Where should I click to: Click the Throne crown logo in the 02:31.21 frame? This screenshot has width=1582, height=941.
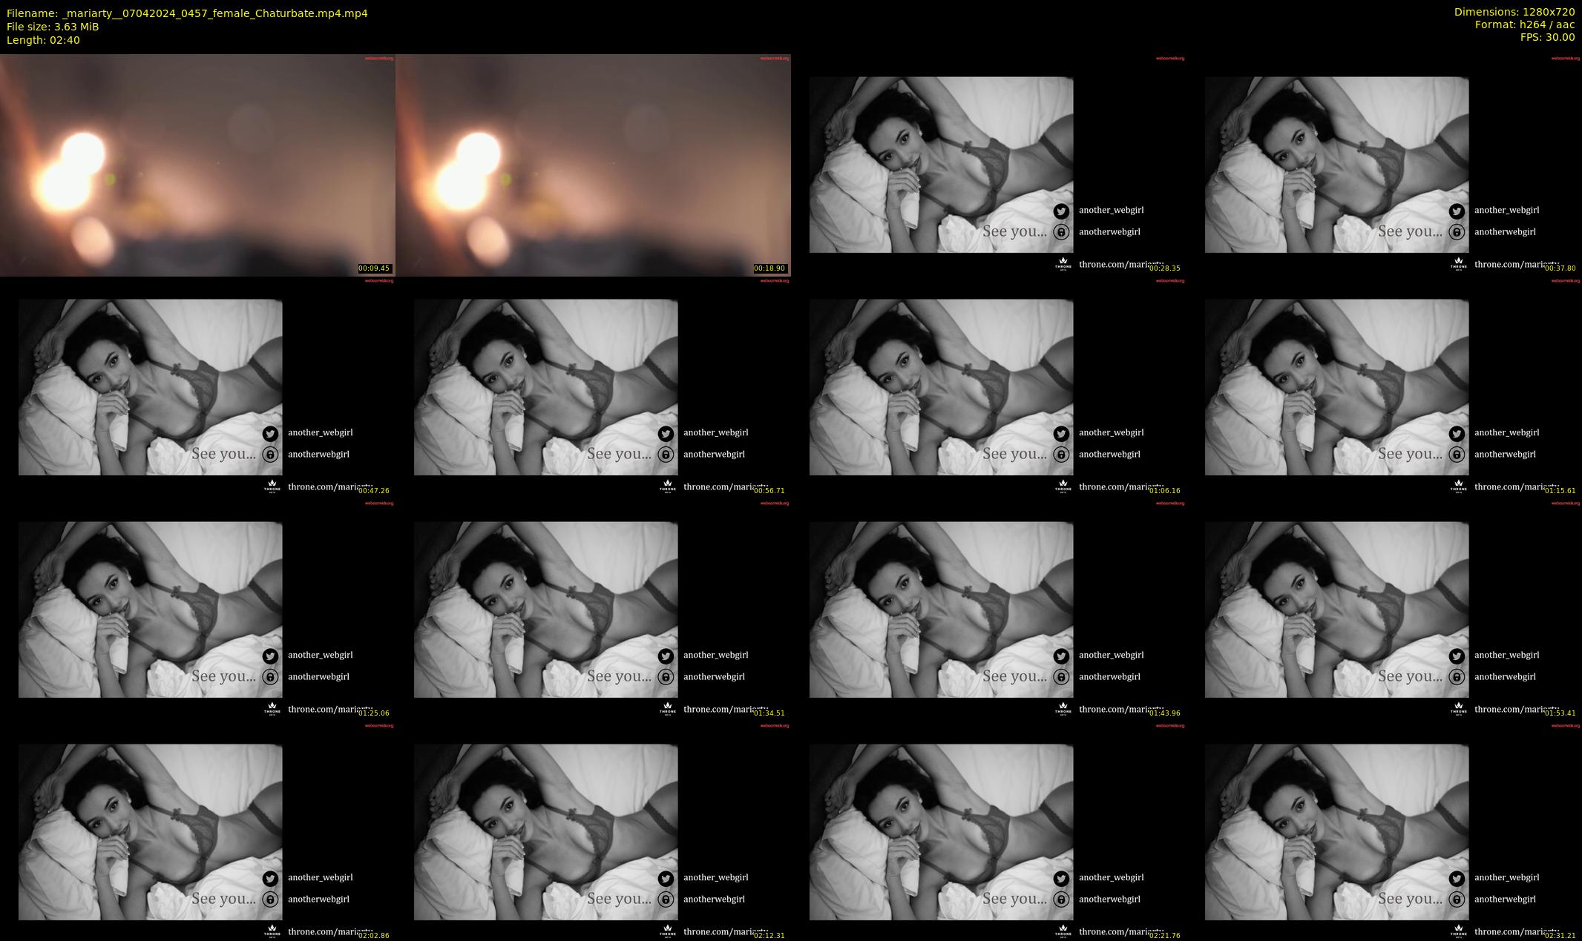point(1458,931)
